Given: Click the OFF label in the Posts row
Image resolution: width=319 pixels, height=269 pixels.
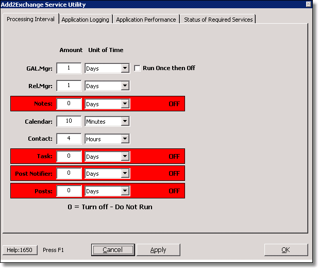Looking at the screenshot, I should click(x=174, y=191).
